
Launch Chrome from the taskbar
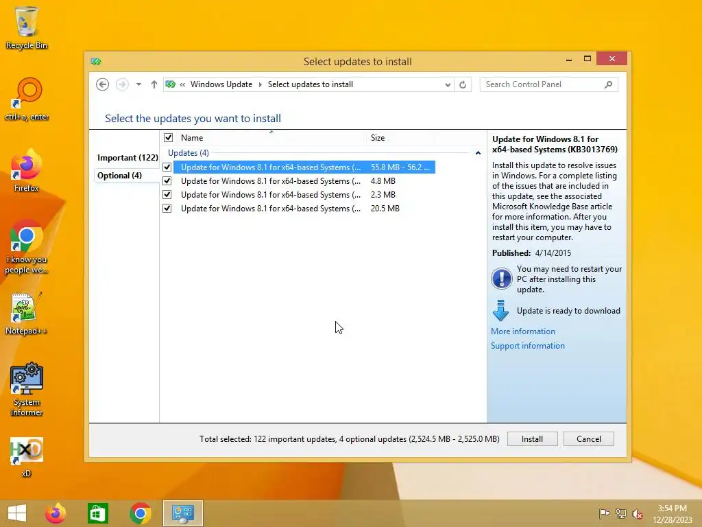[x=140, y=513]
